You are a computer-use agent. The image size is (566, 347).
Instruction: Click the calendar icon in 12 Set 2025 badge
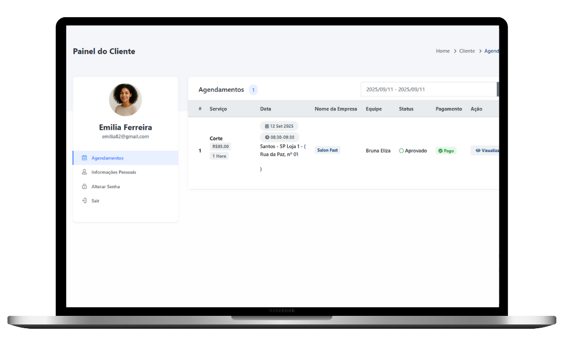click(267, 126)
